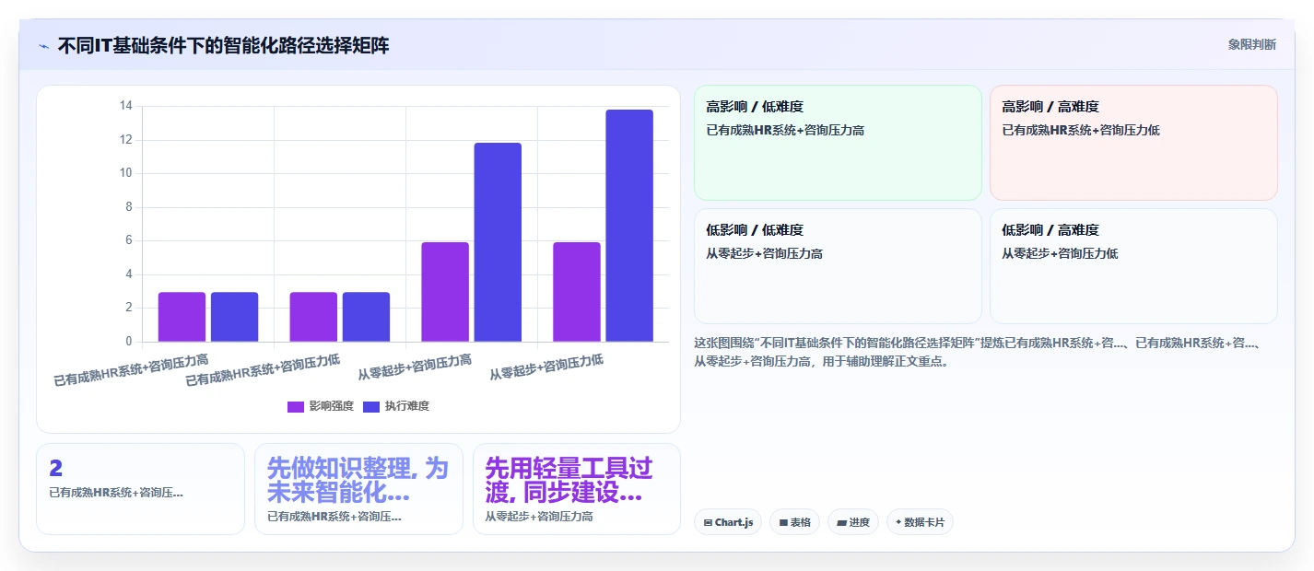Image resolution: width=1314 pixels, height=571 pixels.
Task: Click the y-axis value 12
Action: pyautogui.click(x=125, y=140)
